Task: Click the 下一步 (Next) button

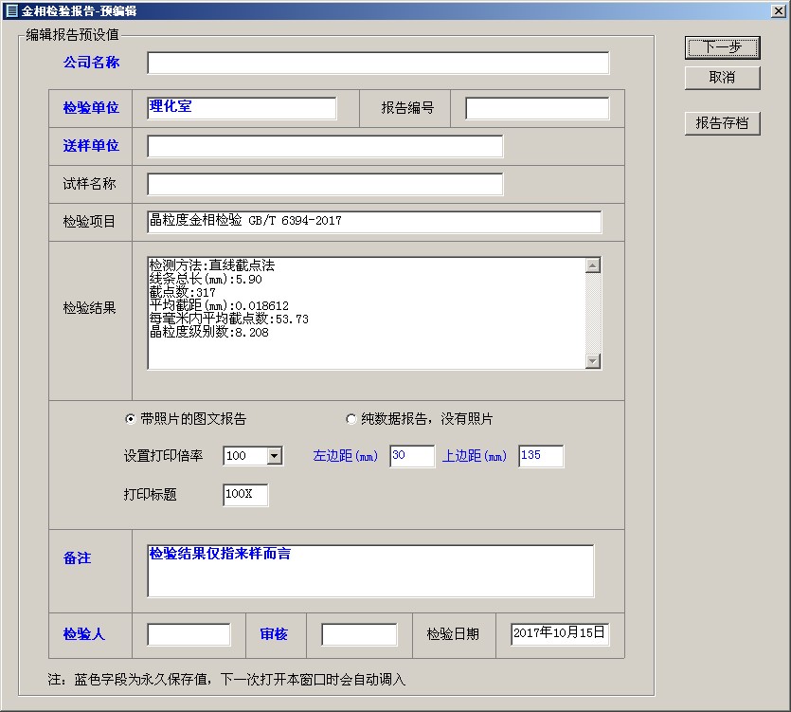Action: pos(722,47)
